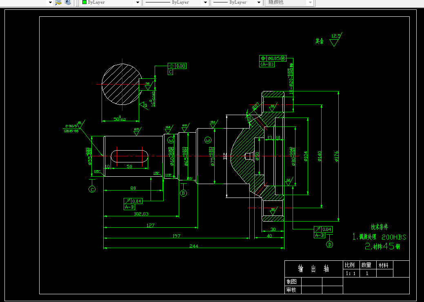Screen dimensions: 424x302
Task: Select the 102.03 dimension text
Action: pyautogui.click(x=141, y=214)
